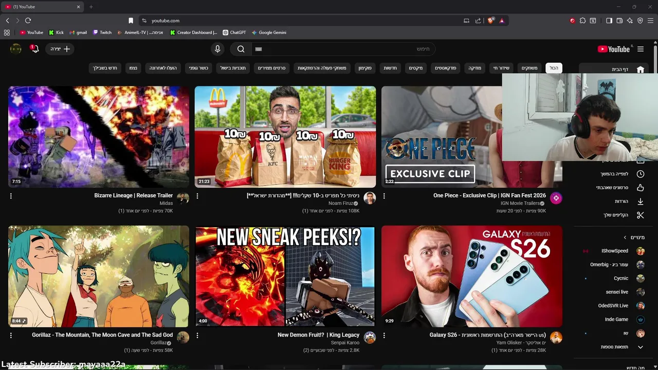The height and width of the screenshot is (370, 658).
Task: Open the Inde Game subscription
Action: pyautogui.click(x=614, y=319)
